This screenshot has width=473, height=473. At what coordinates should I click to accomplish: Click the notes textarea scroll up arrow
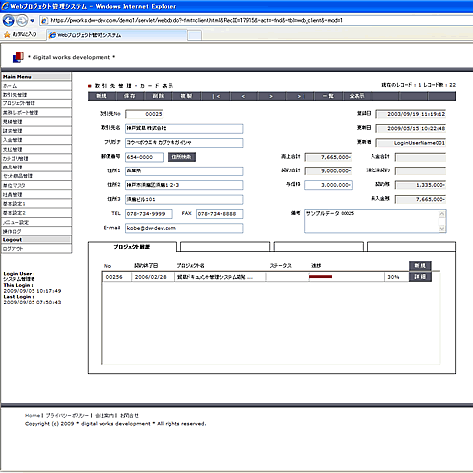tap(442, 214)
